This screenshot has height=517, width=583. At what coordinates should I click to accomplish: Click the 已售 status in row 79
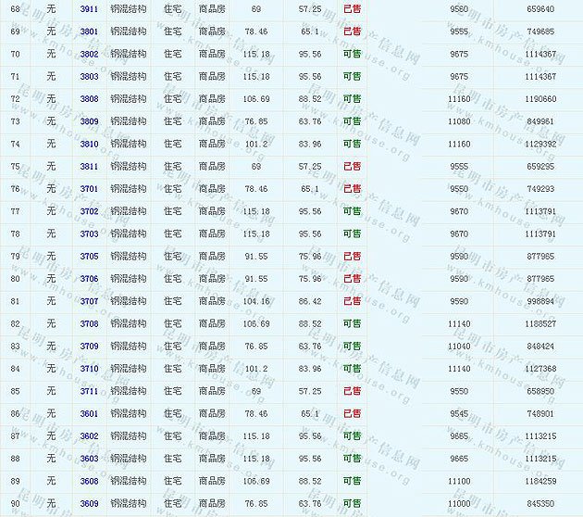(352, 257)
